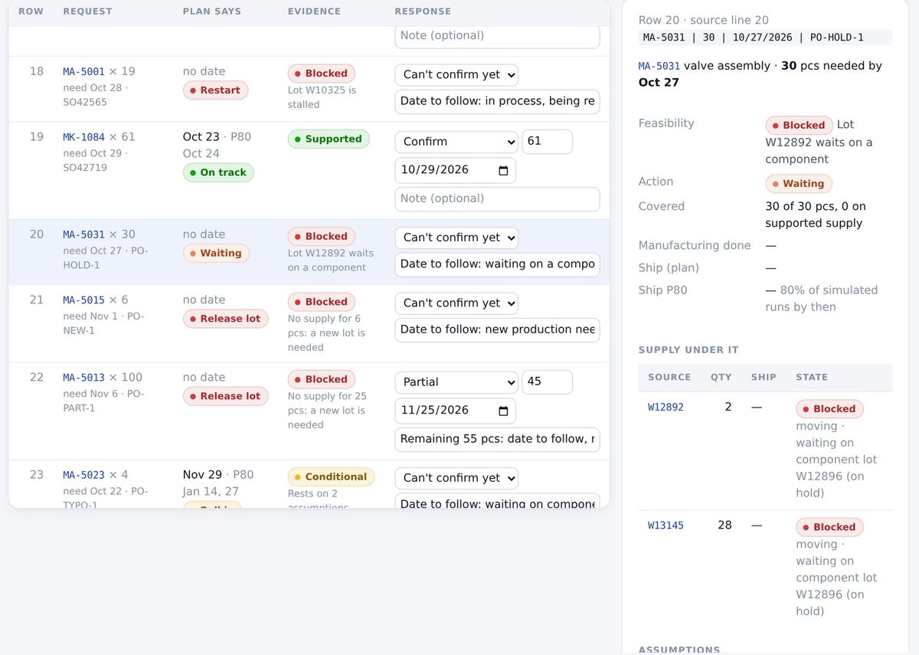The image size is (919, 655).
Task: Open part link MA-5031 in row 20
Action: tap(83, 234)
